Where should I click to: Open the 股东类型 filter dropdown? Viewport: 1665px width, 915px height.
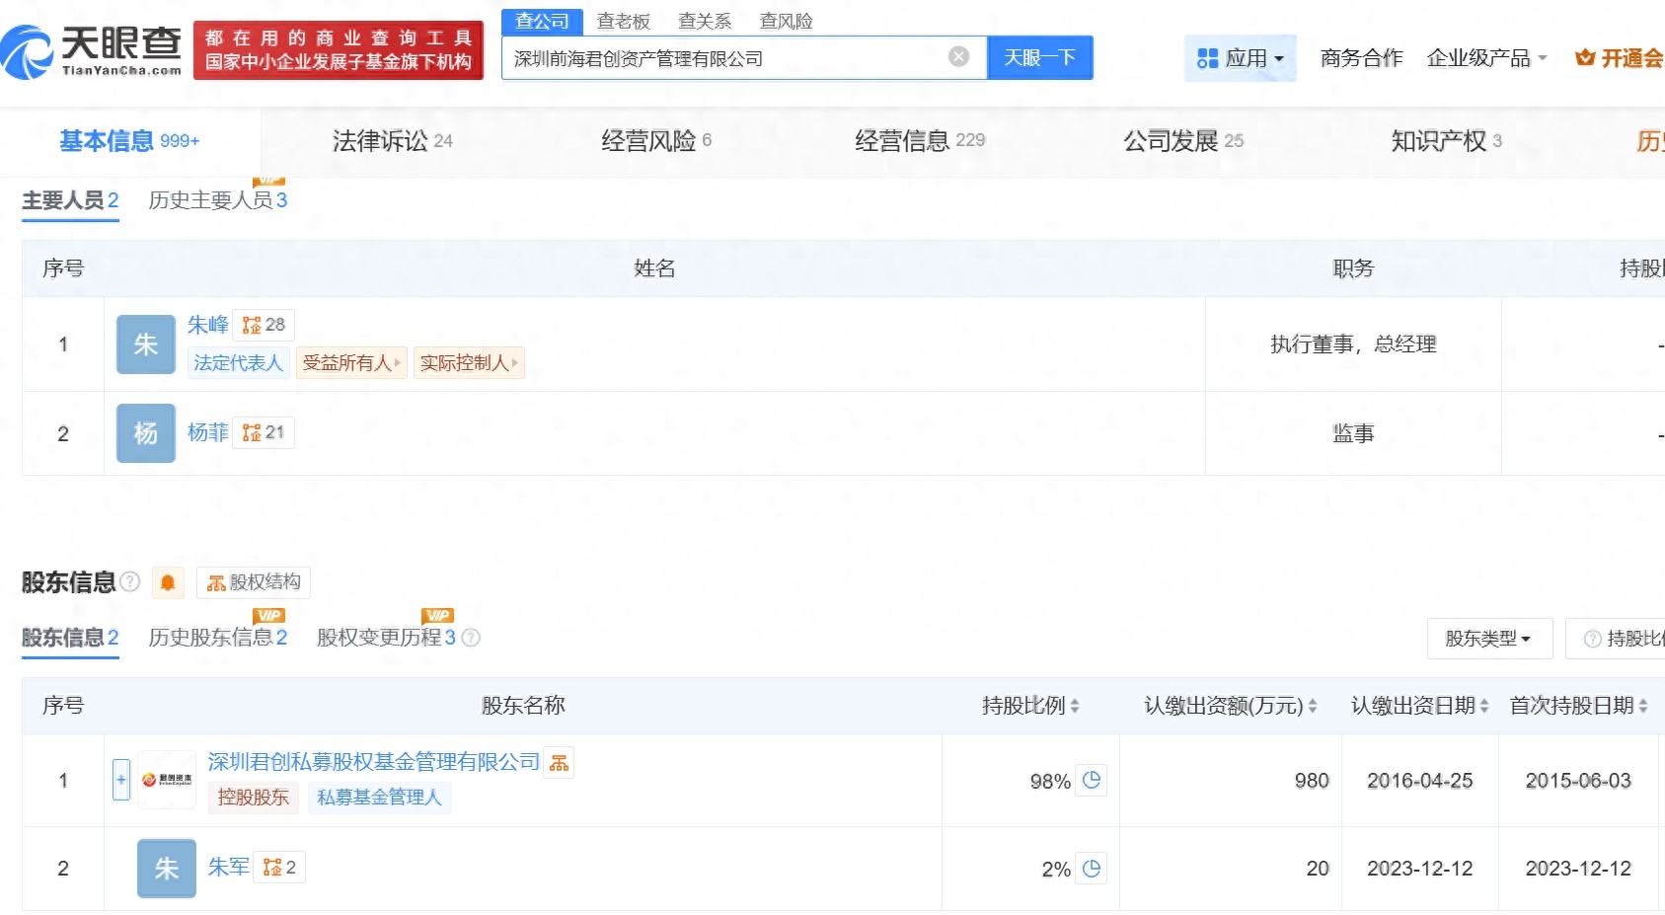[1488, 639]
